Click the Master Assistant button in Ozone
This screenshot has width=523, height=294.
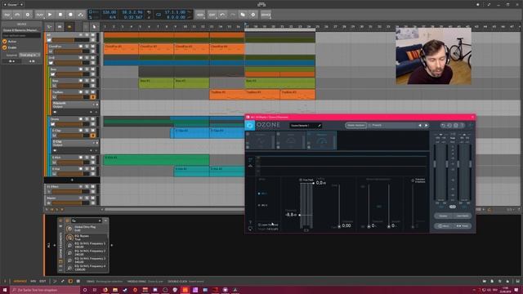click(x=355, y=125)
